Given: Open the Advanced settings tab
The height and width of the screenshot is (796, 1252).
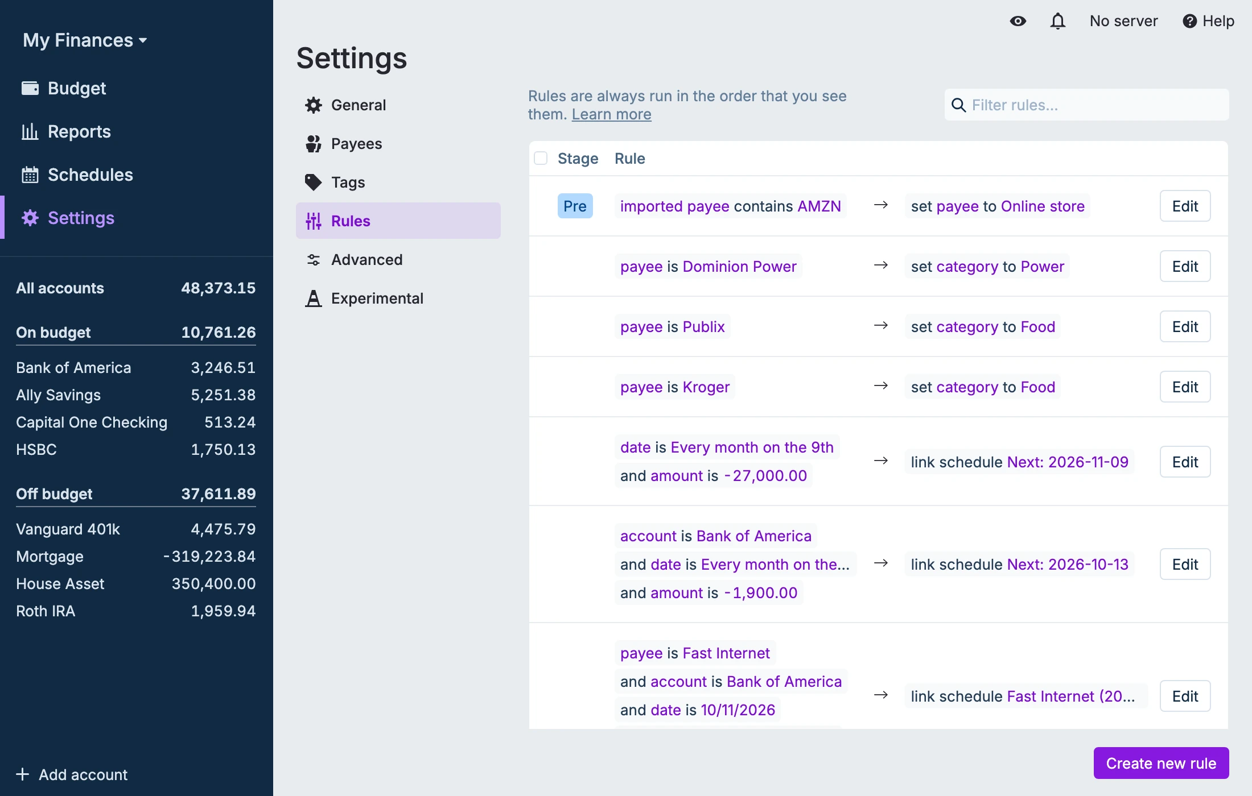Looking at the screenshot, I should (398, 260).
